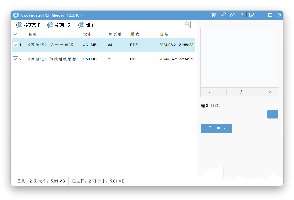This screenshot has height=200, width=294.
Task: Close the Coolmuster PDF Merger window
Action: point(280,15)
